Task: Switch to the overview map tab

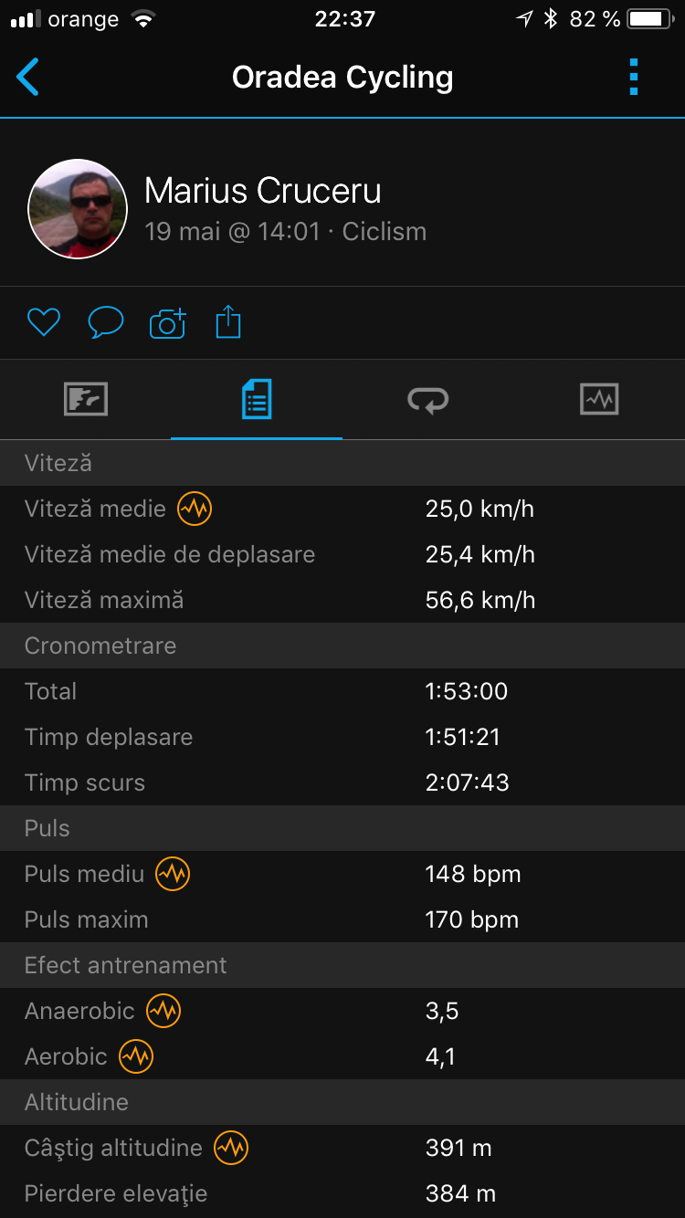Action: (x=86, y=400)
